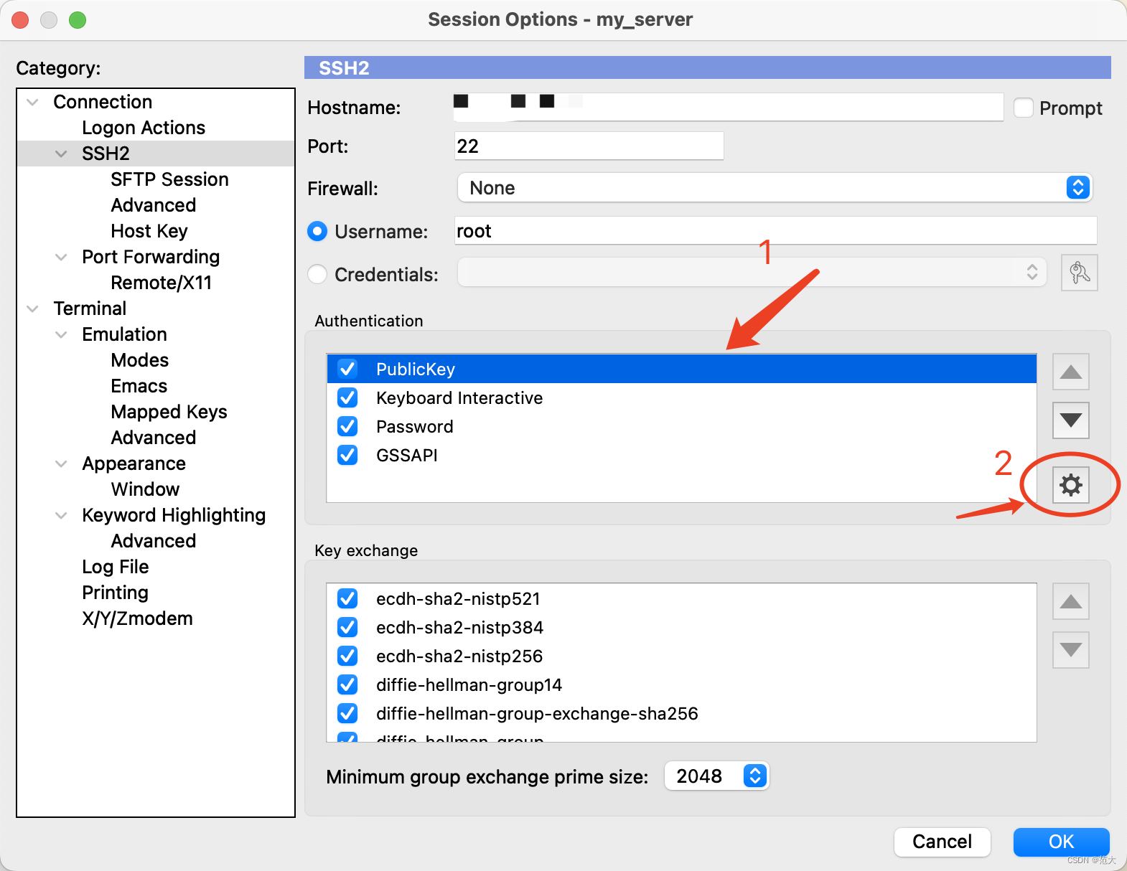Screen dimensions: 1127x871
Task: Select the Username radio button
Action: coord(317,231)
